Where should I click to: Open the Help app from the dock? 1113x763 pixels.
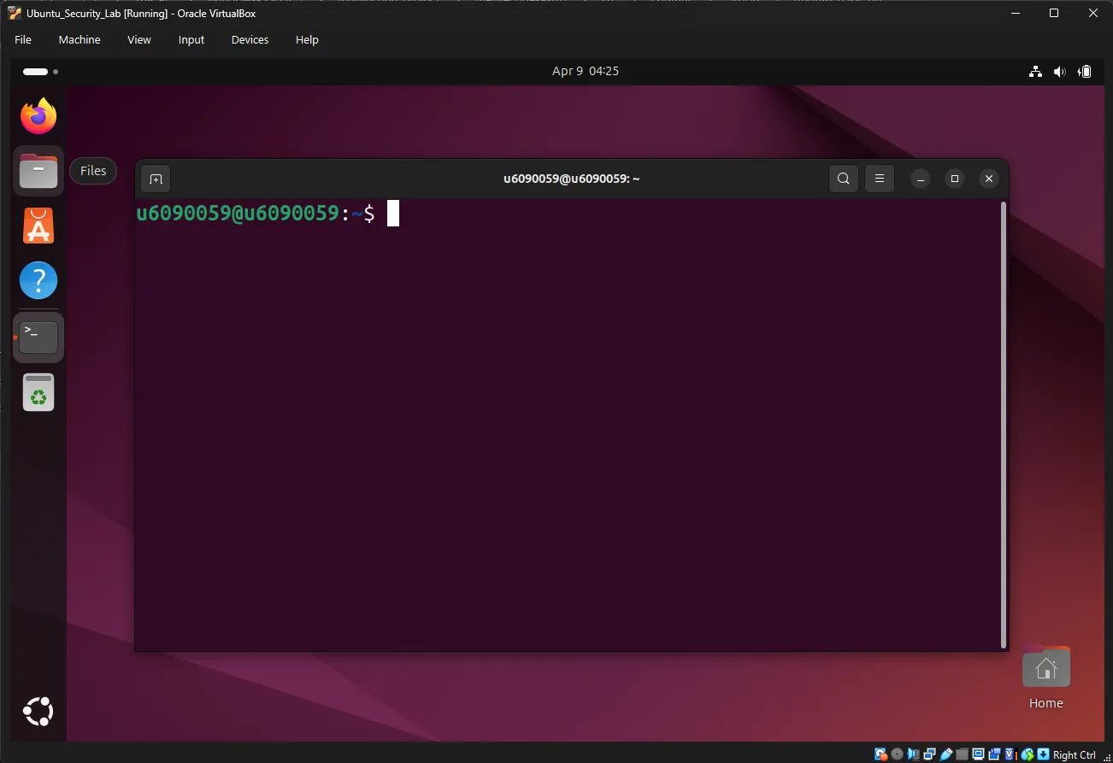coord(38,279)
